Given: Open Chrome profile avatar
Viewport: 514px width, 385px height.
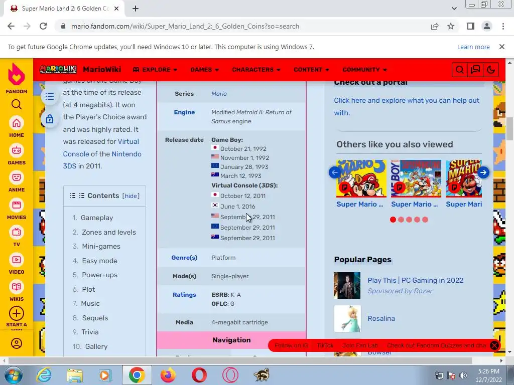Looking at the screenshot, I should (487, 26).
